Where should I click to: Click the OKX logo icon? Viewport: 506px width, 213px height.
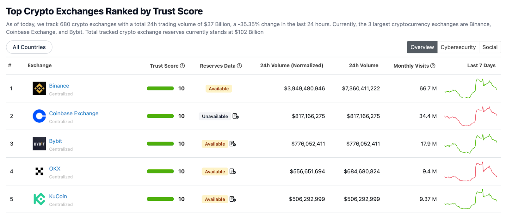pyautogui.click(x=39, y=171)
